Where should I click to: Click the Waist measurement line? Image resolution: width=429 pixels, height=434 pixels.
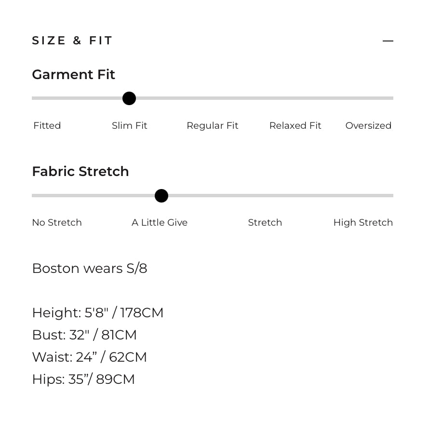[89, 357]
